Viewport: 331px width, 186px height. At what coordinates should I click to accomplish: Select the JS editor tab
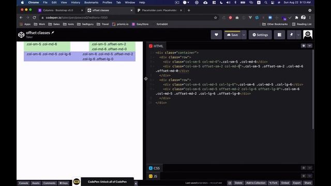coord(153,176)
